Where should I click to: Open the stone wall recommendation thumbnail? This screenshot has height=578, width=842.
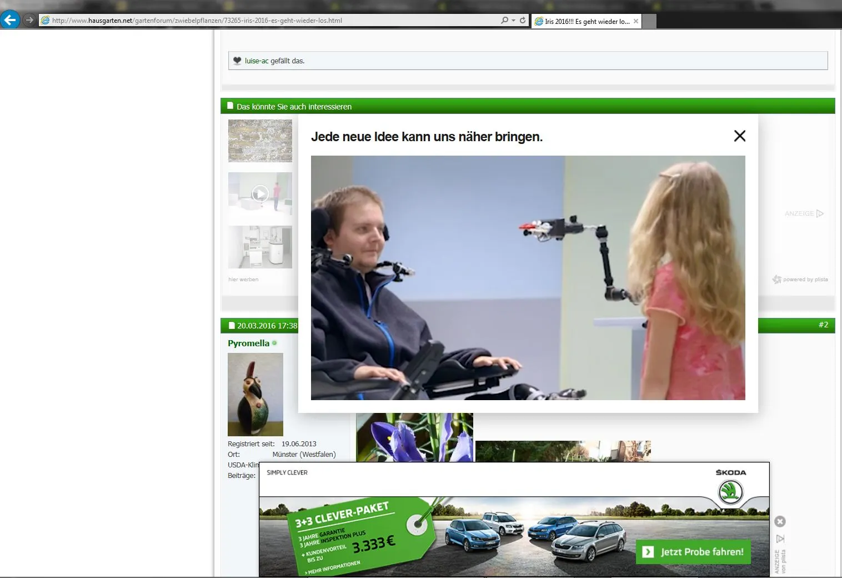point(260,141)
